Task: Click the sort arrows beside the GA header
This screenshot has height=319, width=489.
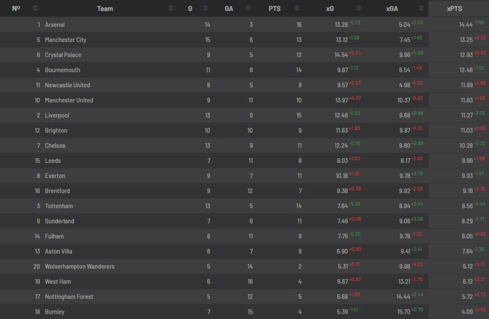Action: click(248, 9)
